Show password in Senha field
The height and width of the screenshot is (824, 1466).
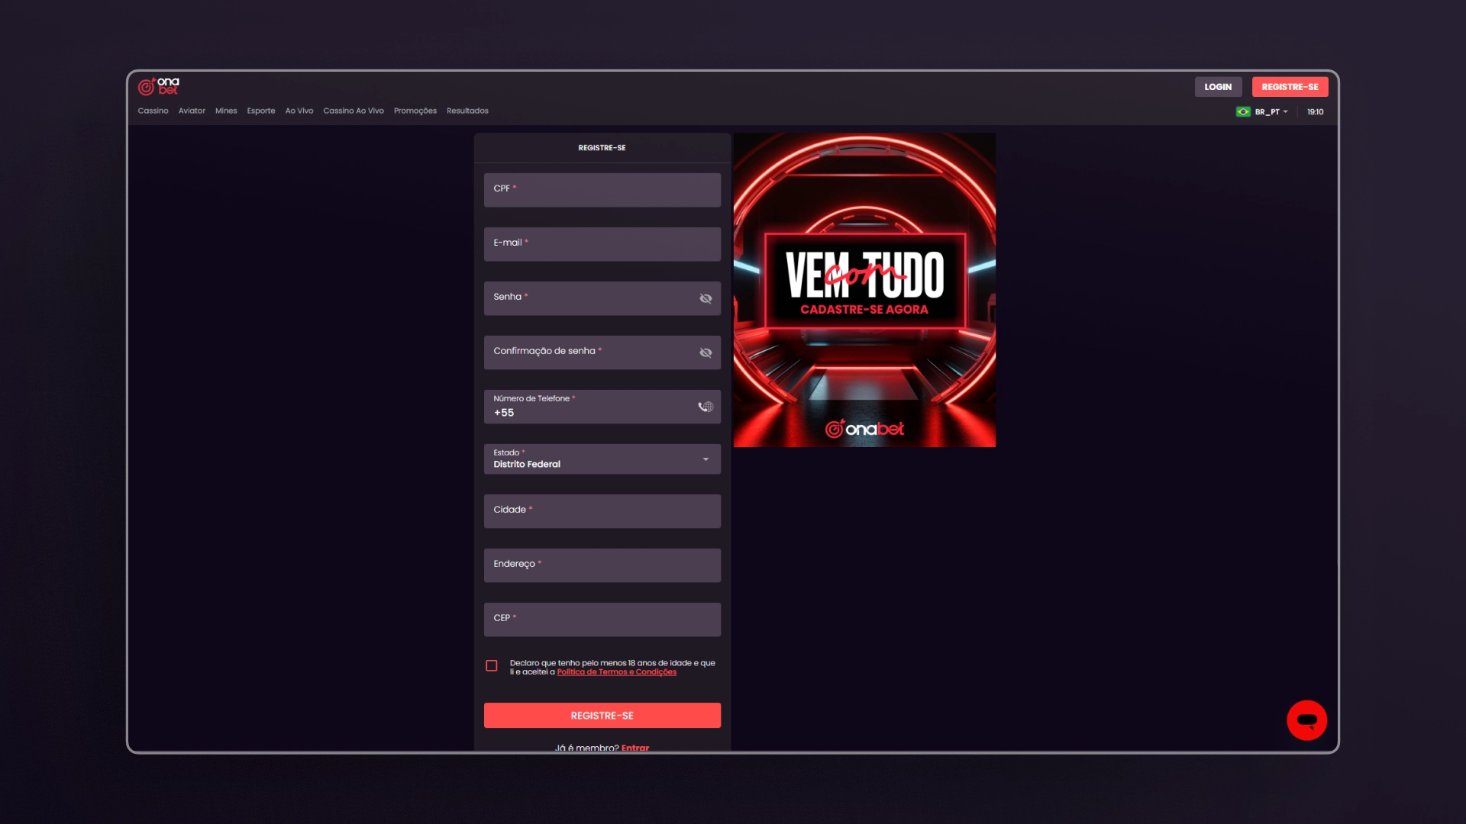click(706, 298)
